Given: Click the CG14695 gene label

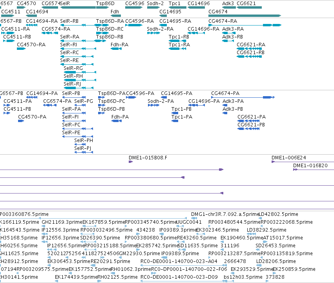Looking at the screenshot, I should click(x=170, y=12).
